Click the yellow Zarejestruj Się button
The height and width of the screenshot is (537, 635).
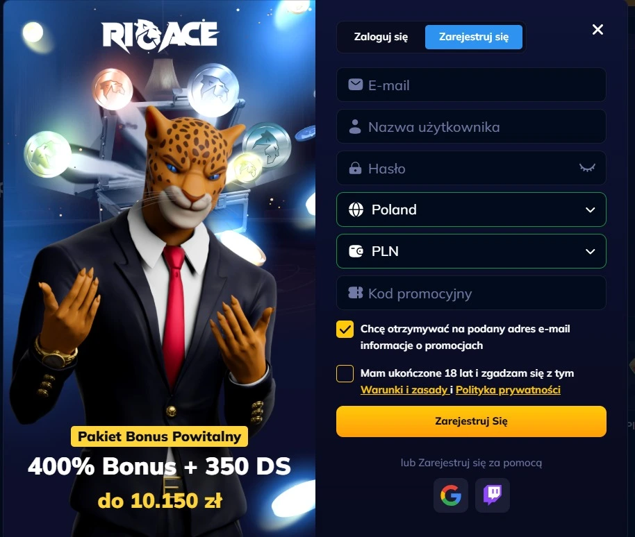(x=471, y=421)
